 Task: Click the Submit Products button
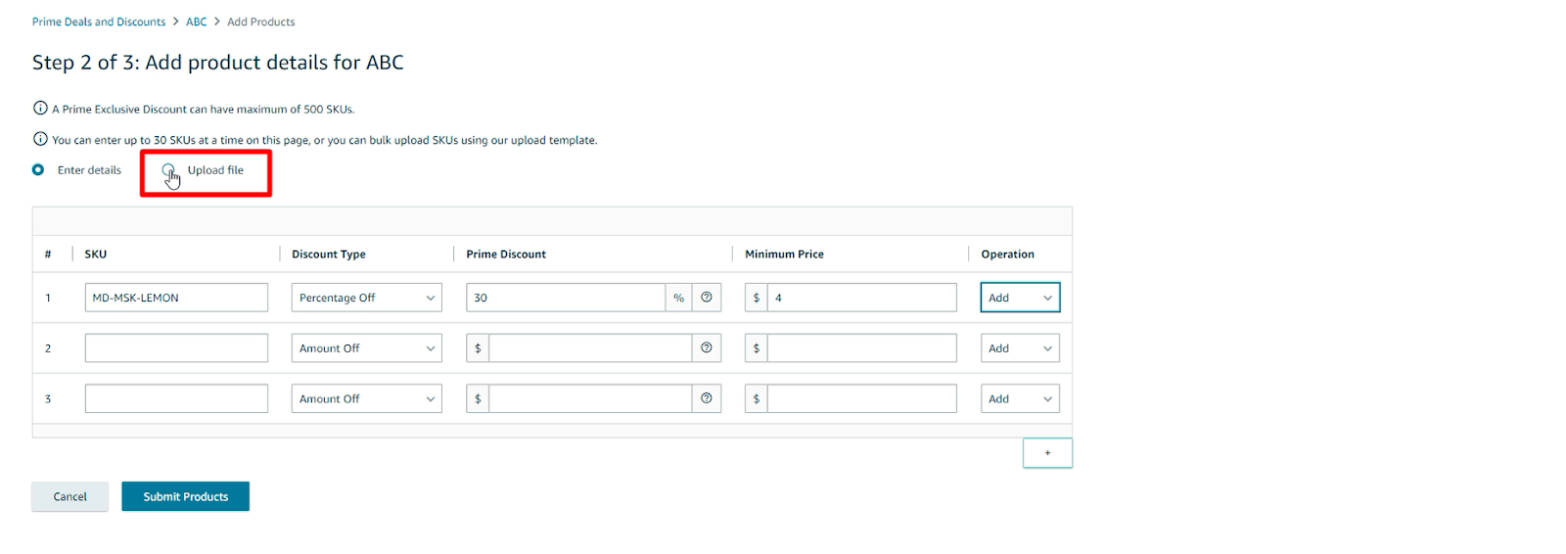185,496
